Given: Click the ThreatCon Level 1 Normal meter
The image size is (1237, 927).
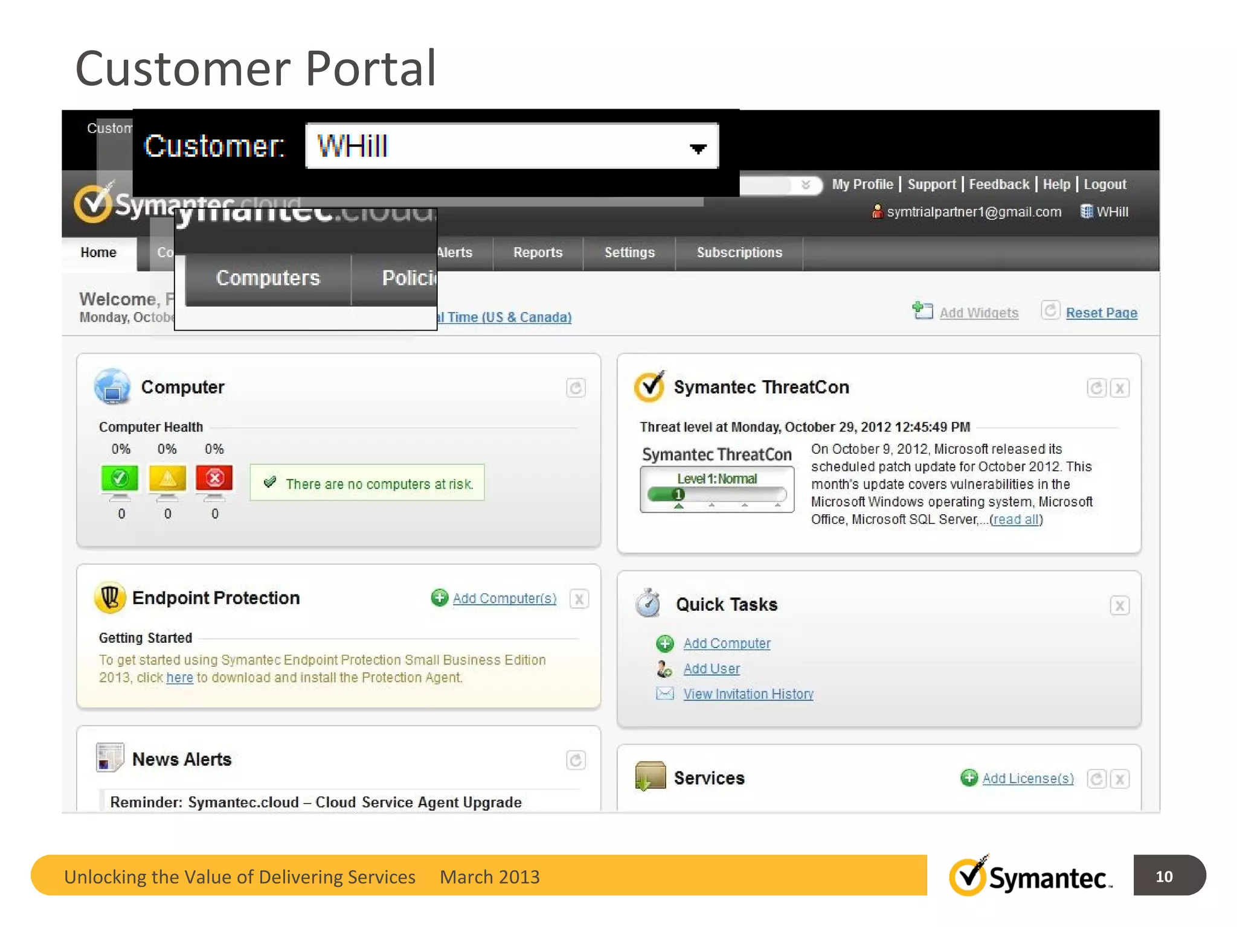Looking at the screenshot, I should (x=717, y=489).
